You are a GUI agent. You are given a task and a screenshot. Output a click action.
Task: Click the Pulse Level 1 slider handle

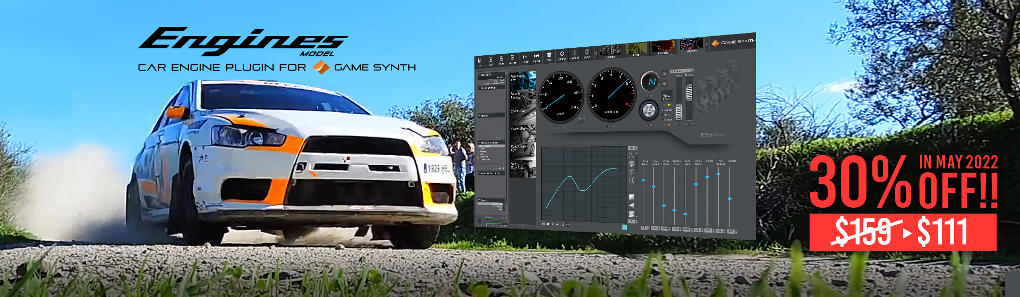coord(643,180)
